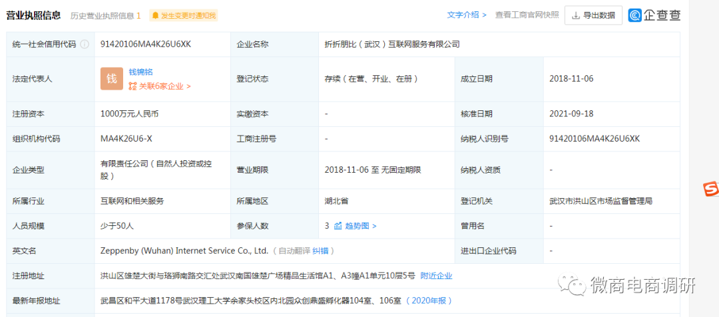This screenshot has width=719, height=317.
Task: Click the chart icon next to 趋势图
Action: click(x=338, y=225)
